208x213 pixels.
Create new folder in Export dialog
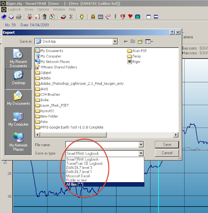[x=140, y=41]
